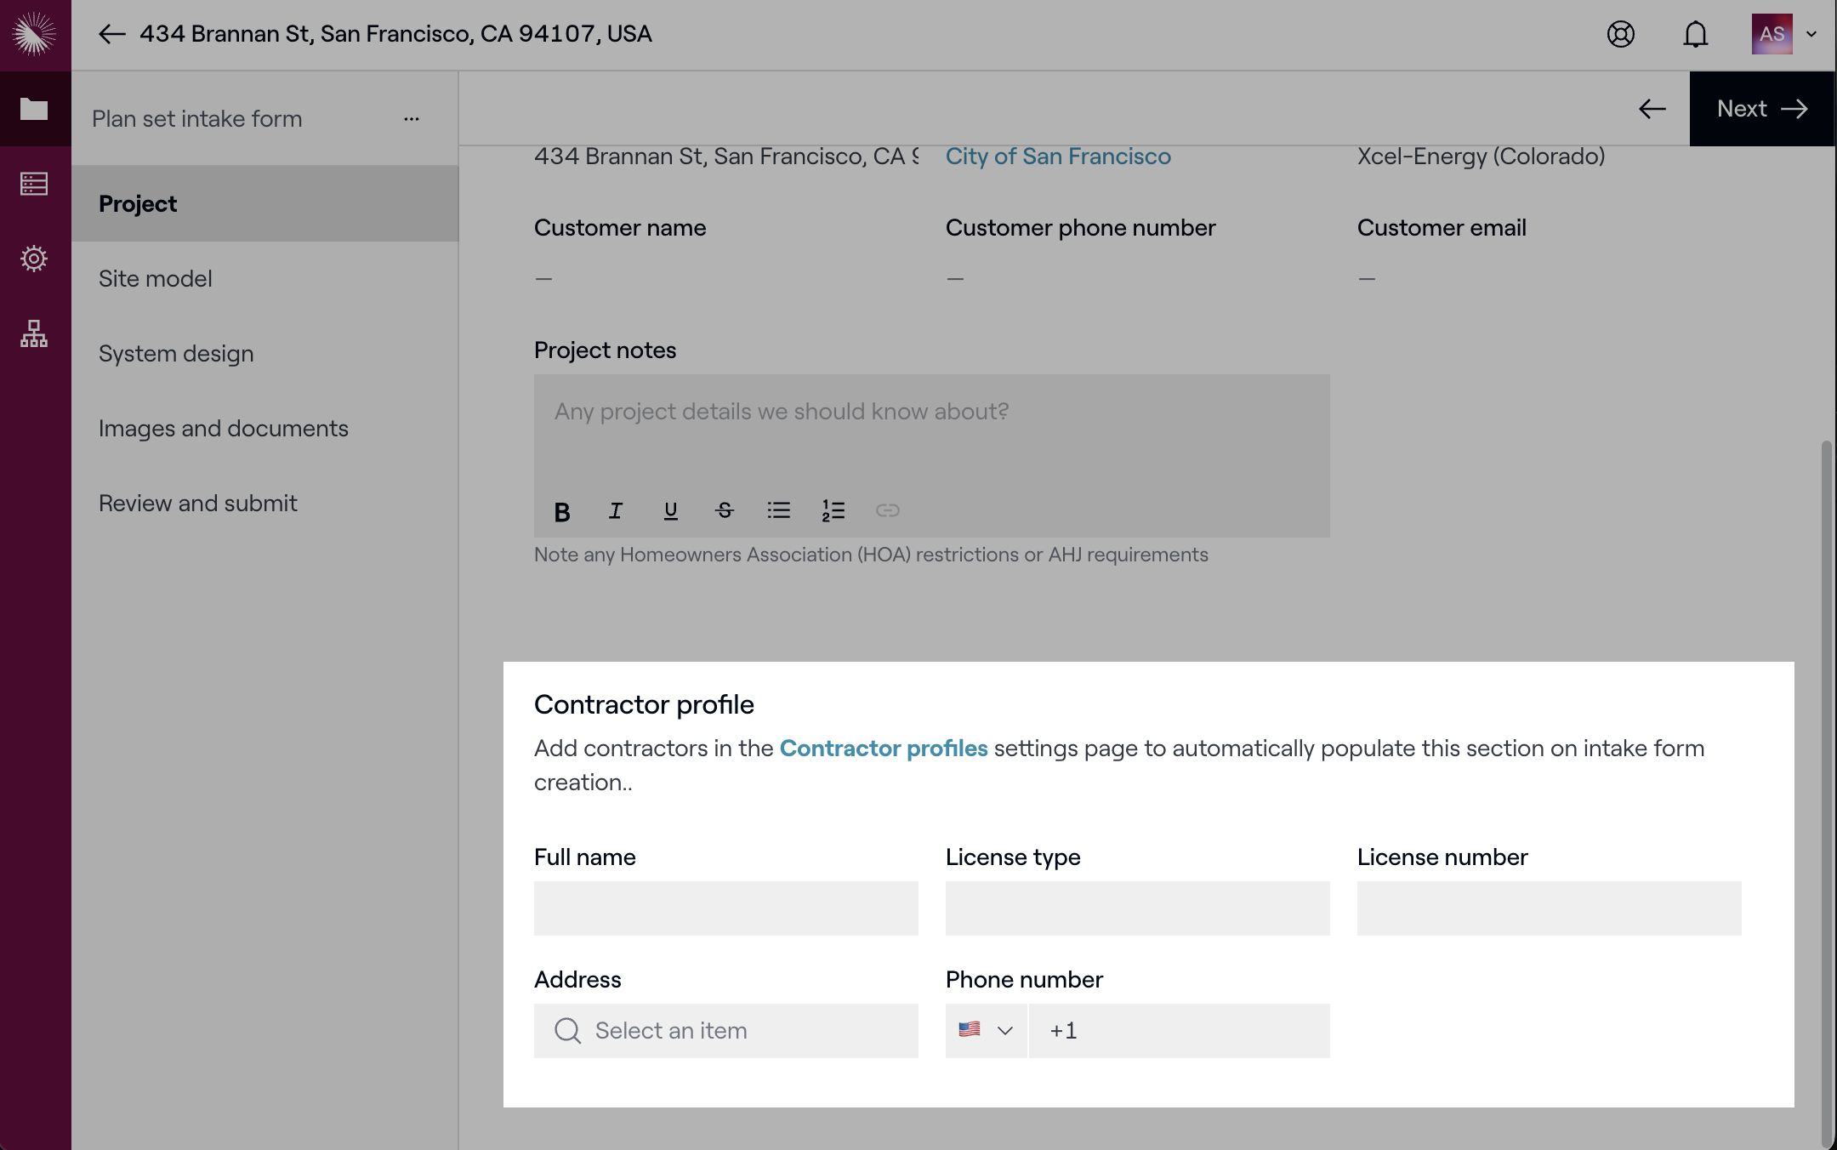Image resolution: width=1837 pixels, height=1150 pixels.
Task: Open Plan set intake form options menu
Action: [412, 119]
